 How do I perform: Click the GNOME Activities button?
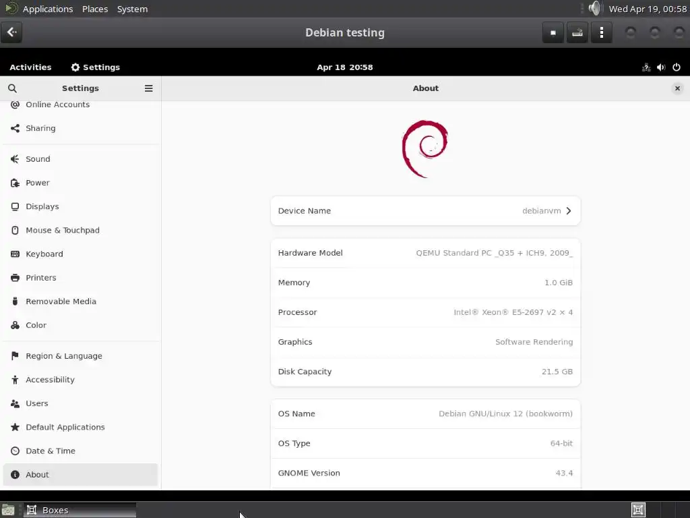[30, 67]
